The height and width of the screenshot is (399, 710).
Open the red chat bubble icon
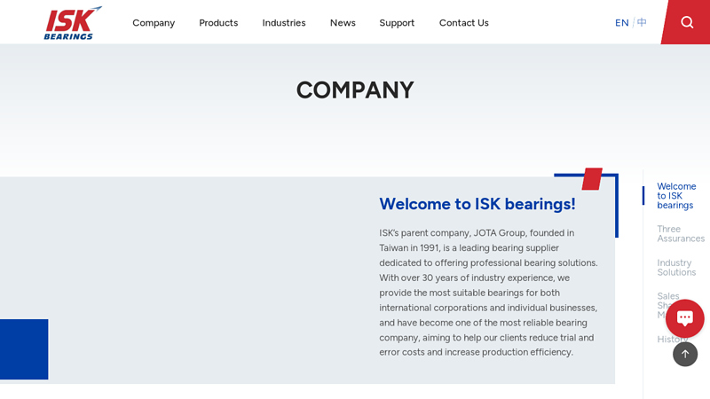pos(684,318)
